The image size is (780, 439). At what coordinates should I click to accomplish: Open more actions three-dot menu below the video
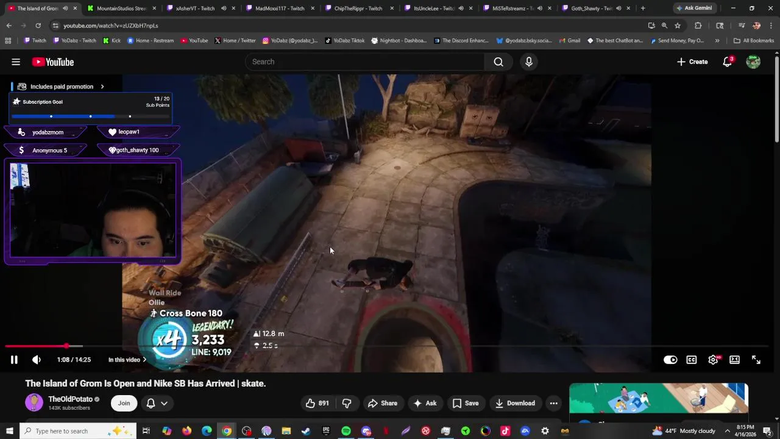coord(553,403)
